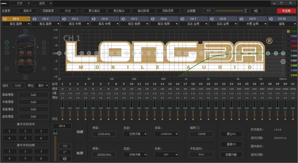Click the red 未连接 connection button
The image size is (298, 163).
286,11
